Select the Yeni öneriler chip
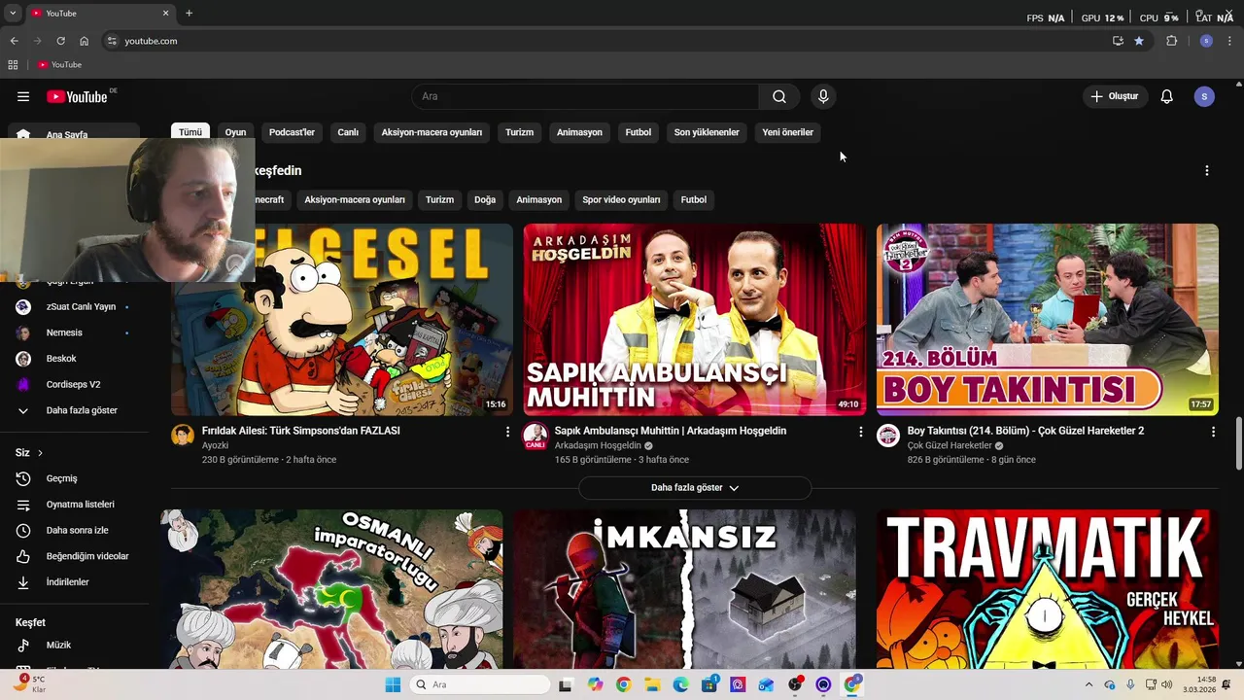The height and width of the screenshot is (700, 1244). 787,132
